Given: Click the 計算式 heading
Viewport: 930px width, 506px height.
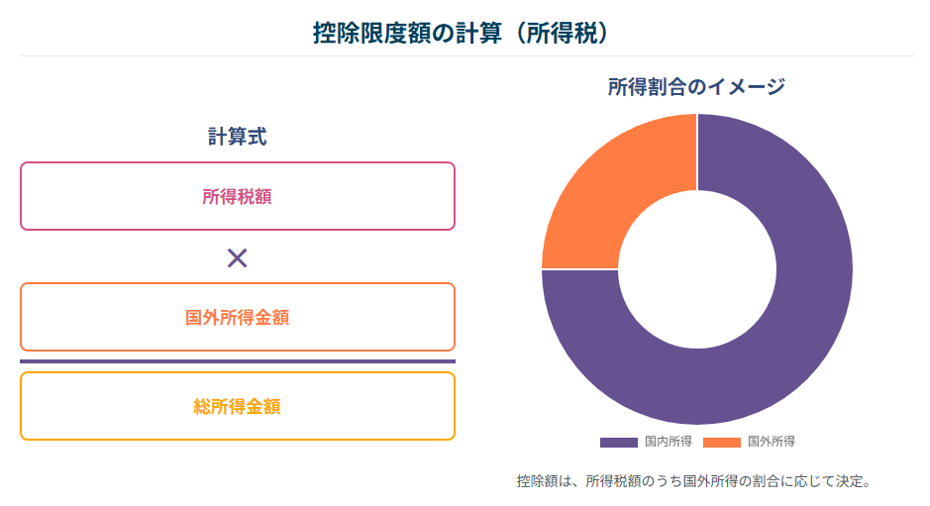Looking at the screenshot, I should (237, 137).
